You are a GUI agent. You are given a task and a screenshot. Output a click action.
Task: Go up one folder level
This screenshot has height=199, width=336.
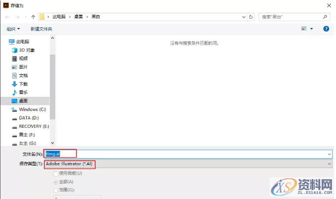coord(33,17)
